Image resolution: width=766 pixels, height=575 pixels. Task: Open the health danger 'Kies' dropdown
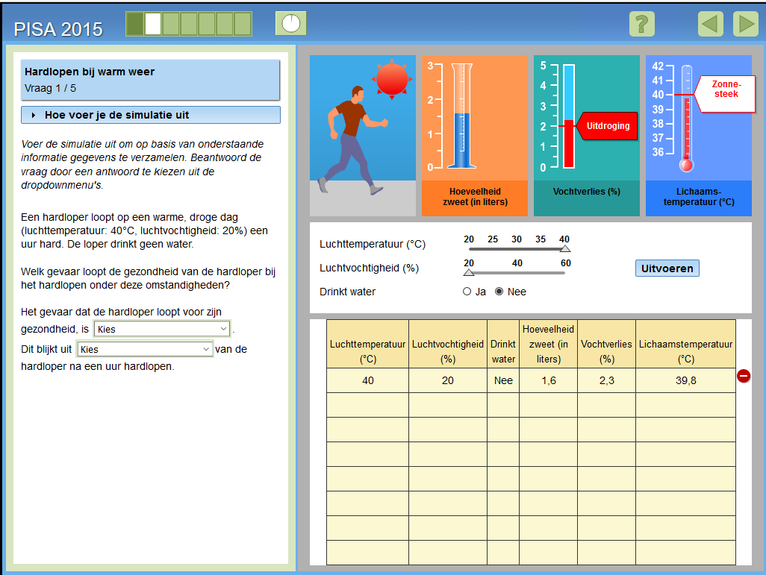(162, 329)
